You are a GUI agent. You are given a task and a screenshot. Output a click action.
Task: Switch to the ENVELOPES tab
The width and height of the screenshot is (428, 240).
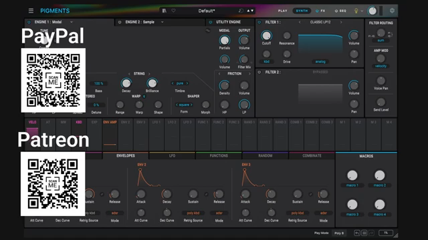pyautogui.click(x=126, y=155)
